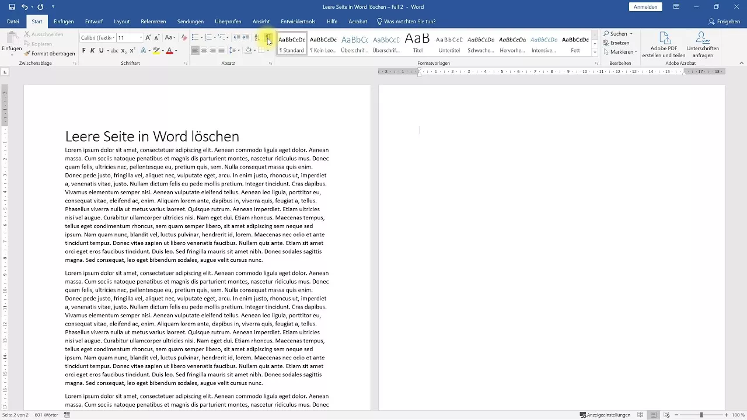Apply bold formatting with the F icon
The image size is (747, 420).
tap(83, 50)
